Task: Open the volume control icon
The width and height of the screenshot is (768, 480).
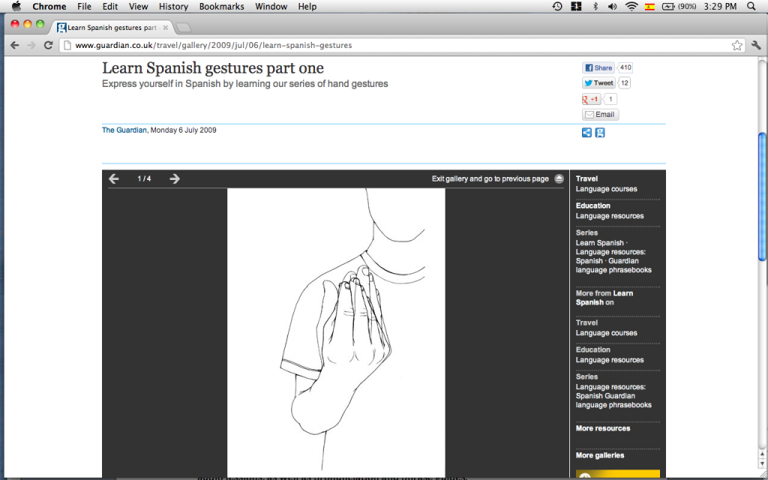Action: click(612, 6)
